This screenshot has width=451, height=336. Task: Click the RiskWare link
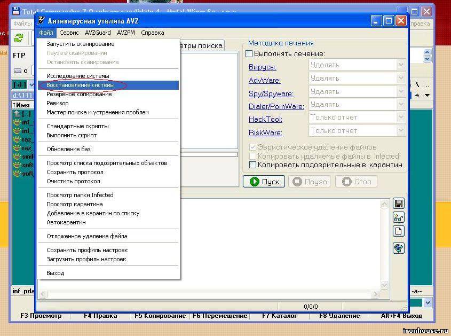(265, 132)
